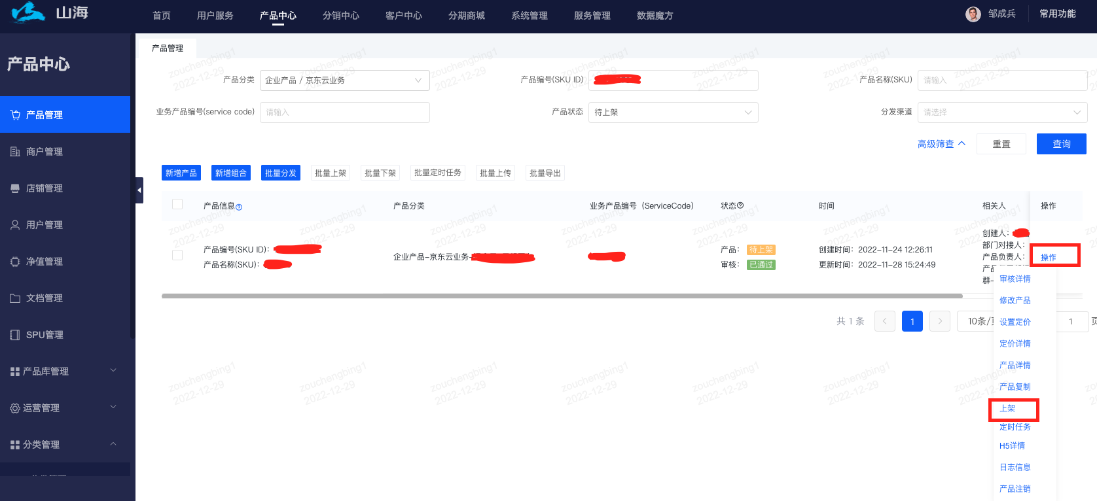Open 用户服务 in the top navigation
This screenshot has width=1097, height=501.
click(215, 16)
